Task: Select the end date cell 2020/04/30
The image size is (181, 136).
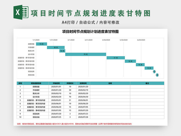Action: (83, 97)
